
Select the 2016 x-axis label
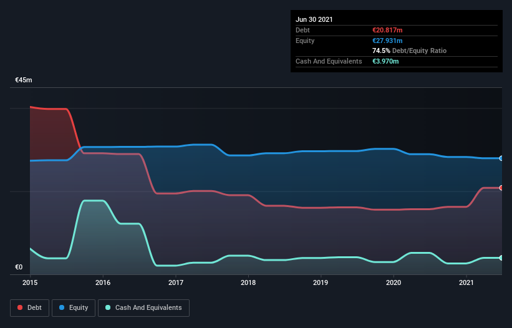(x=103, y=282)
